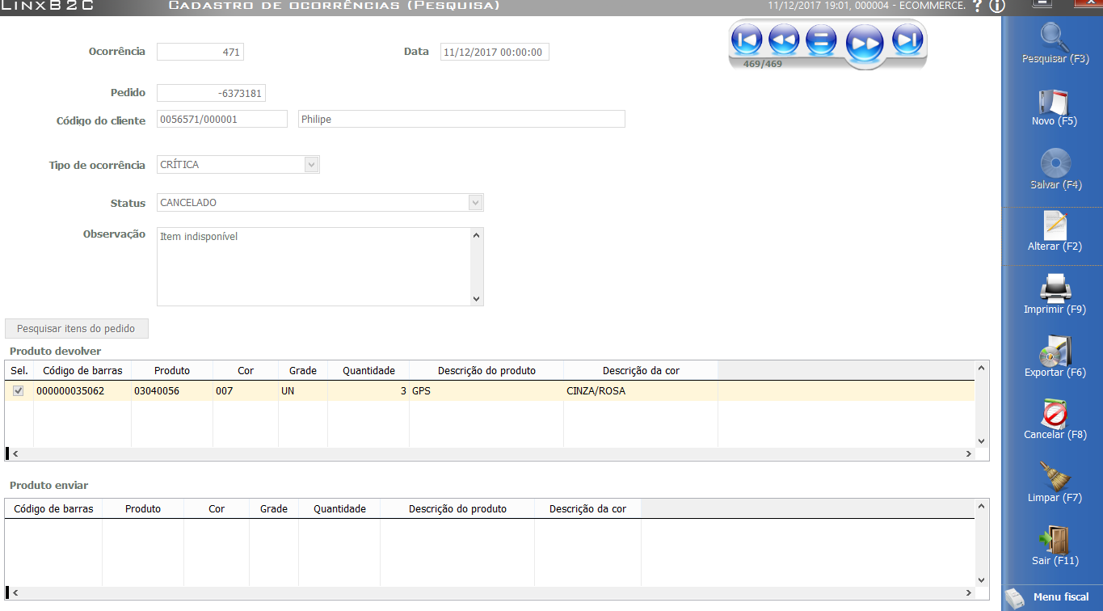Screen dimensions: 1103x611
Task: Click the middle equals navigation button
Action: tap(821, 39)
